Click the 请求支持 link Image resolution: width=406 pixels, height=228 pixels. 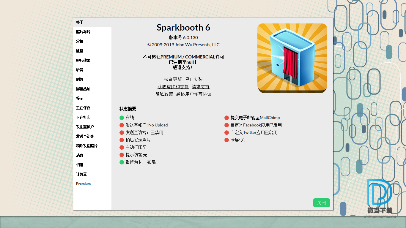tap(201, 87)
